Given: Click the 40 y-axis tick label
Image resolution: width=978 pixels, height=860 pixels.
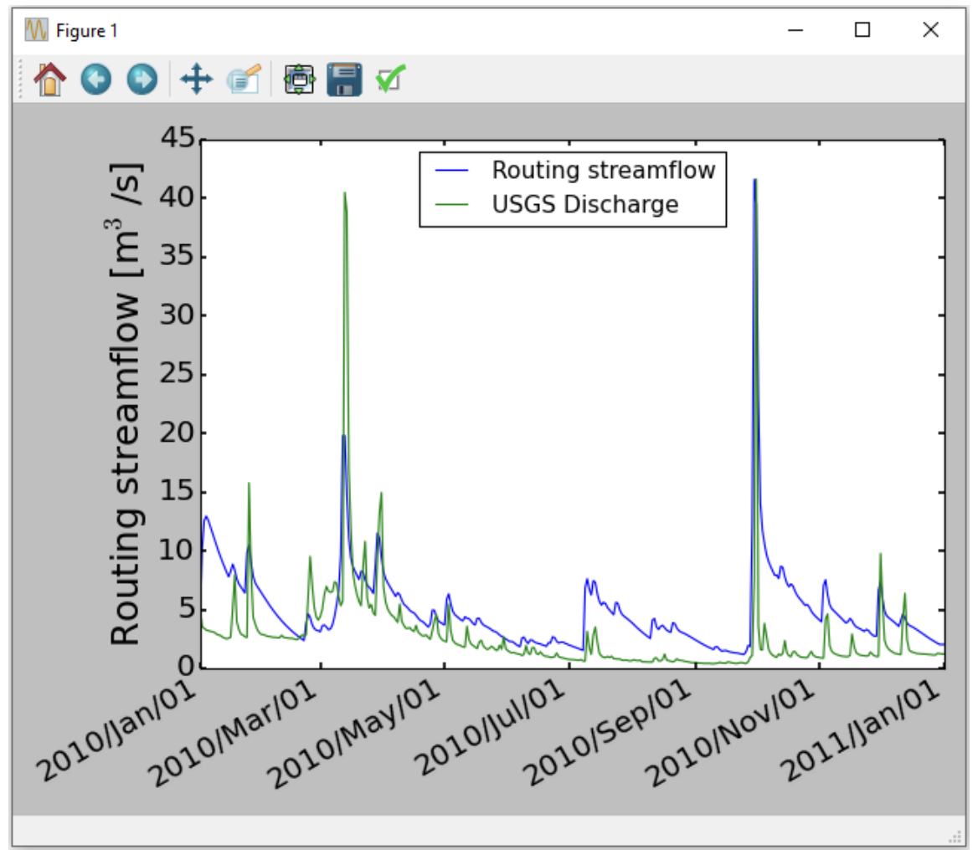Looking at the screenshot, I should pyautogui.click(x=178, y=197).
